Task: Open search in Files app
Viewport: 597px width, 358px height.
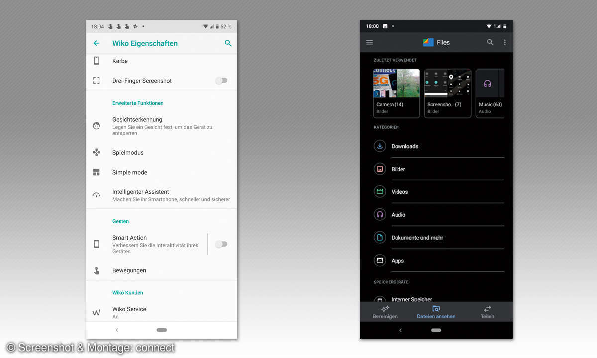Action: coord(490,42)
